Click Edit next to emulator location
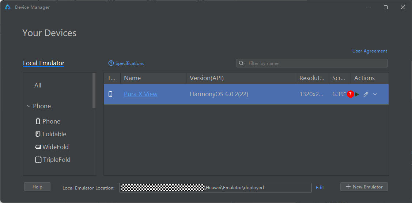The height and width of the screenshot is (203, 412). pyautogui.click(x=320, y=188)
